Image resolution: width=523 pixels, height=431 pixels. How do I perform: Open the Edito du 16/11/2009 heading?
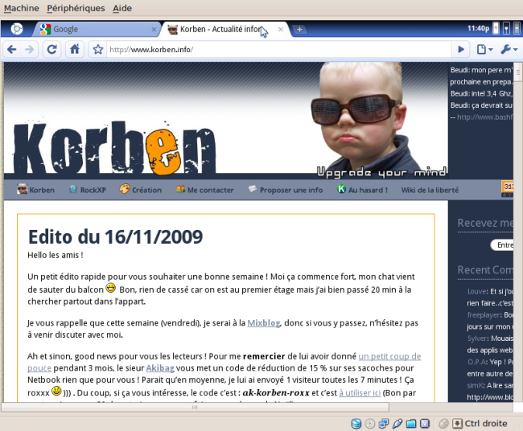pyautogui.click(x=115, y=237)
